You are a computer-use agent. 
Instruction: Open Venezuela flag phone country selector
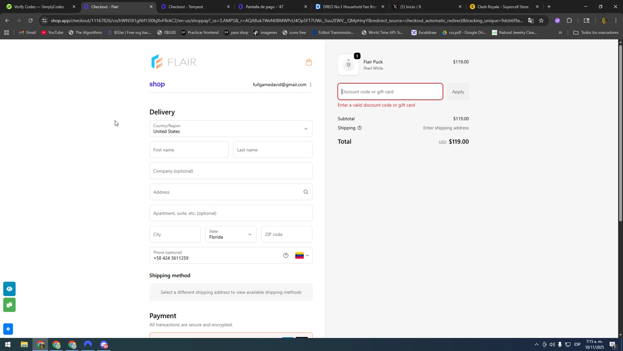pos(302,255)
